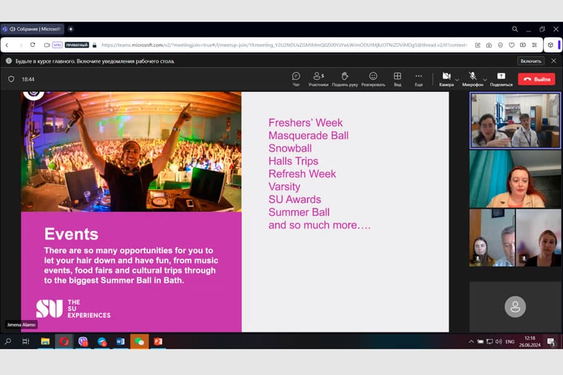Open the meeting chat panel
563x375 pixels.
[296, 79]
